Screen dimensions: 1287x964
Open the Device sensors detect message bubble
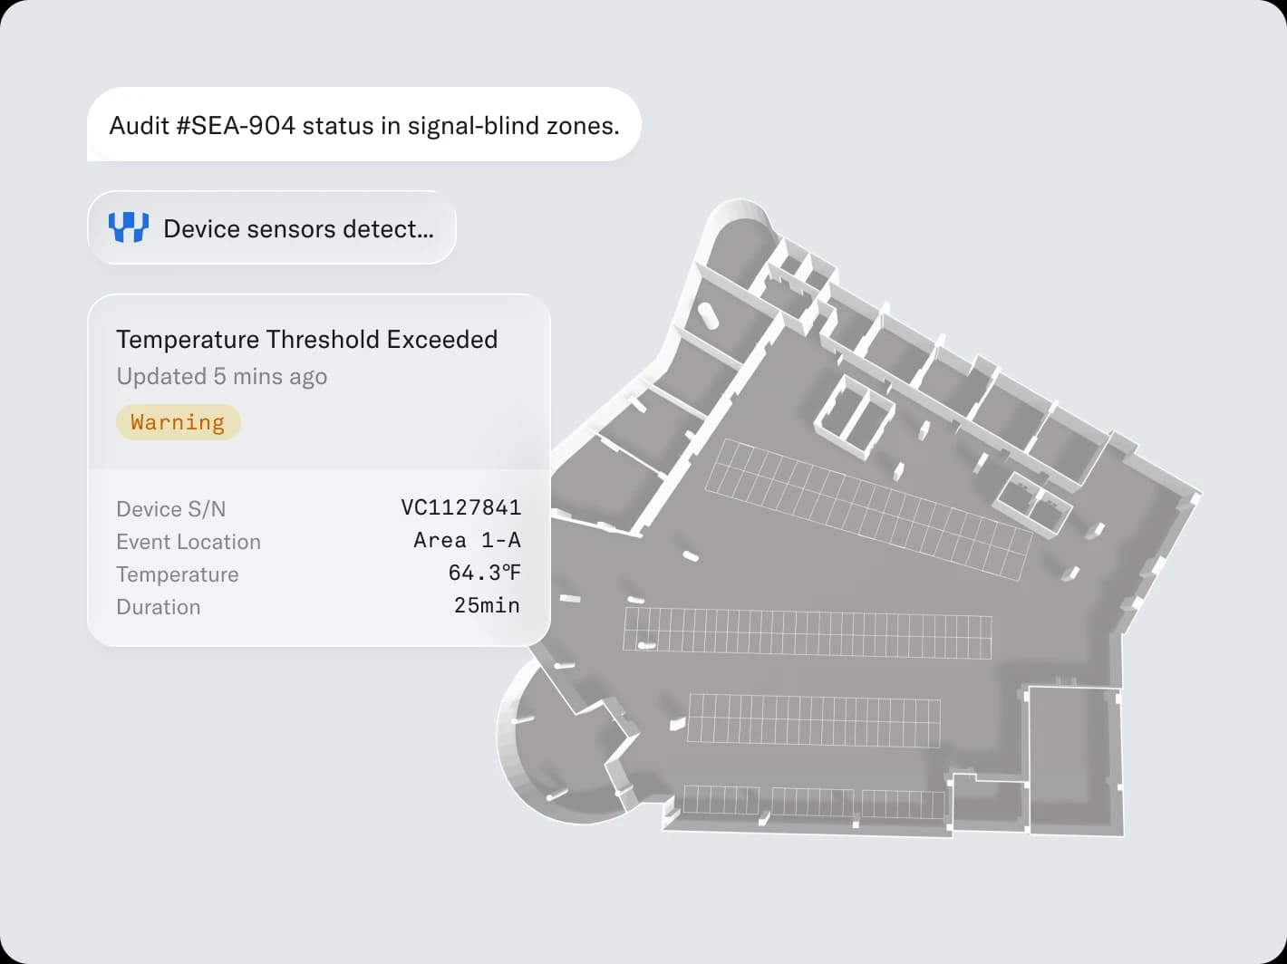272,227
